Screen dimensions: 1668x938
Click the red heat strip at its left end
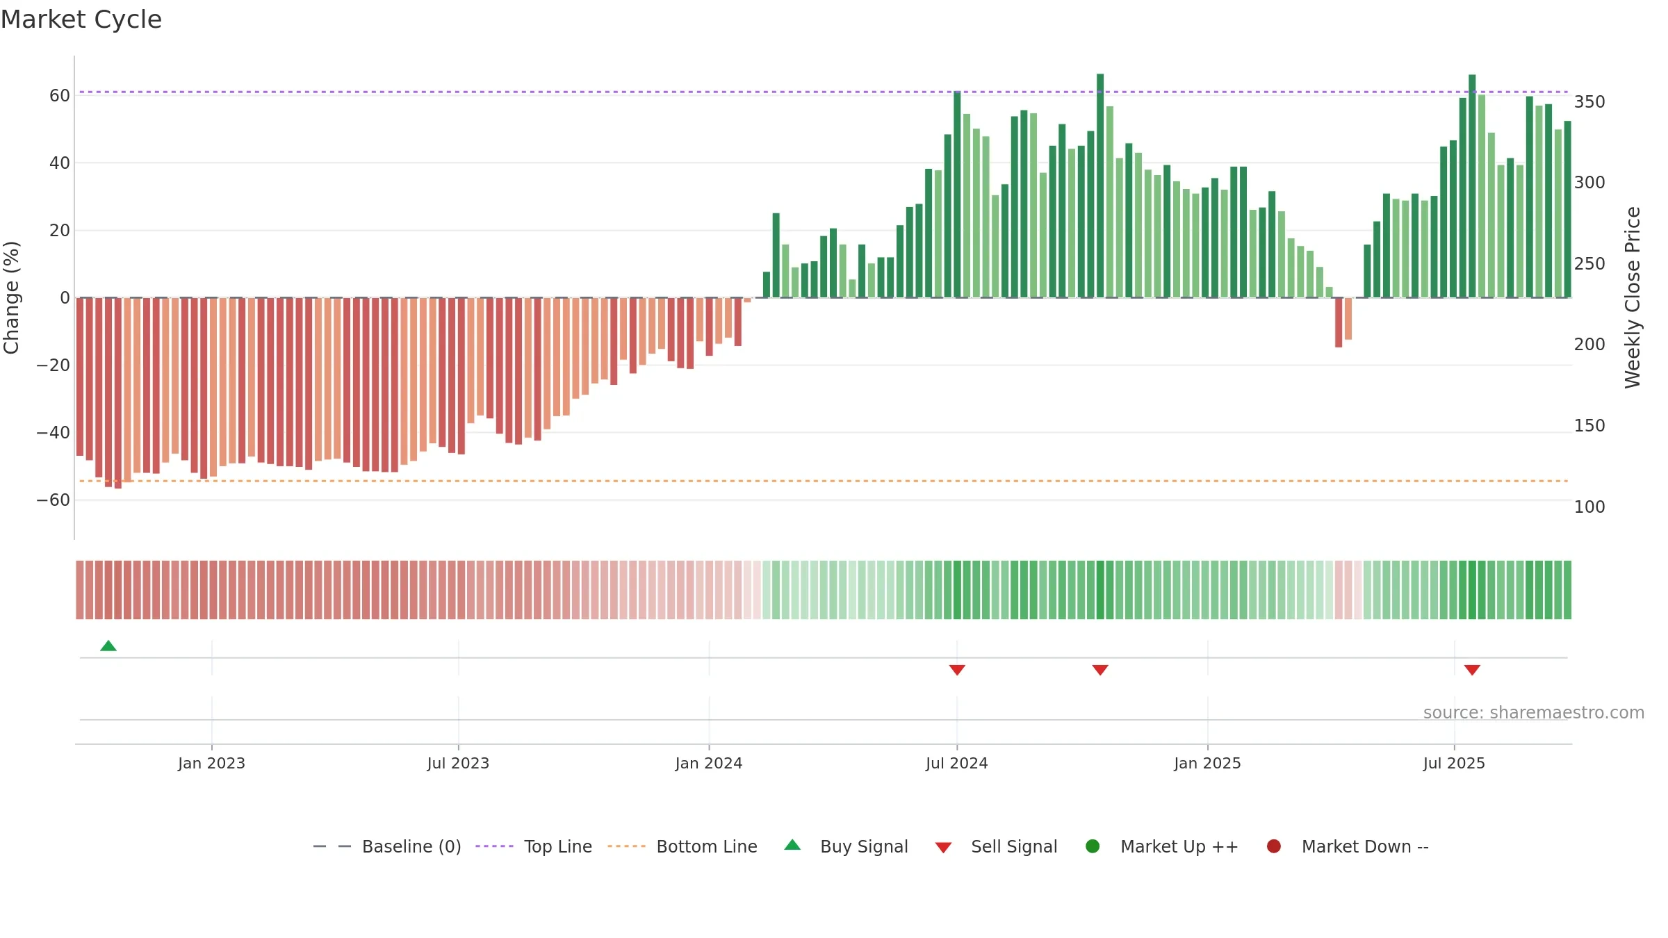click(x=80, y=590)
